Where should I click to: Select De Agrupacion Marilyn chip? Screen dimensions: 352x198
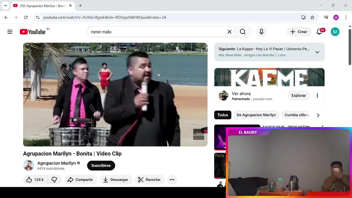(x=256, y=115)
